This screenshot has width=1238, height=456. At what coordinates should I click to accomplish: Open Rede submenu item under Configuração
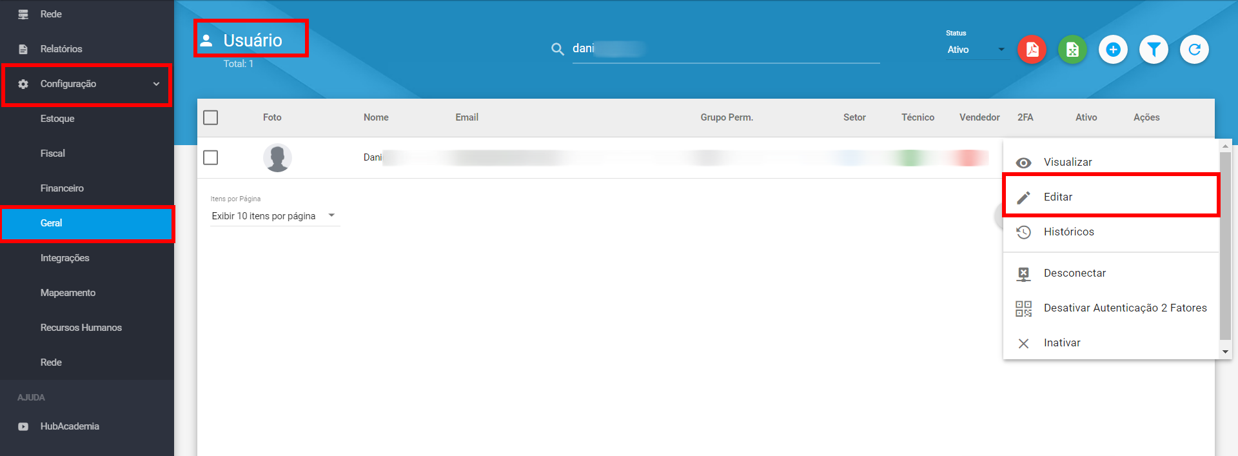click(87, 362)
